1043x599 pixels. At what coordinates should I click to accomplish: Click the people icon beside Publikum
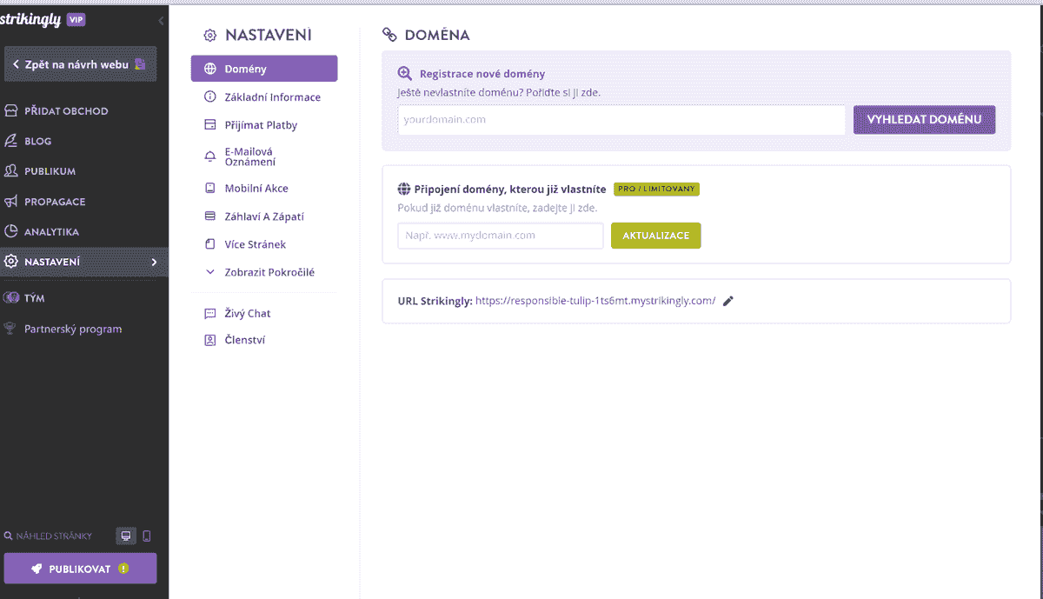coord(10,171)
